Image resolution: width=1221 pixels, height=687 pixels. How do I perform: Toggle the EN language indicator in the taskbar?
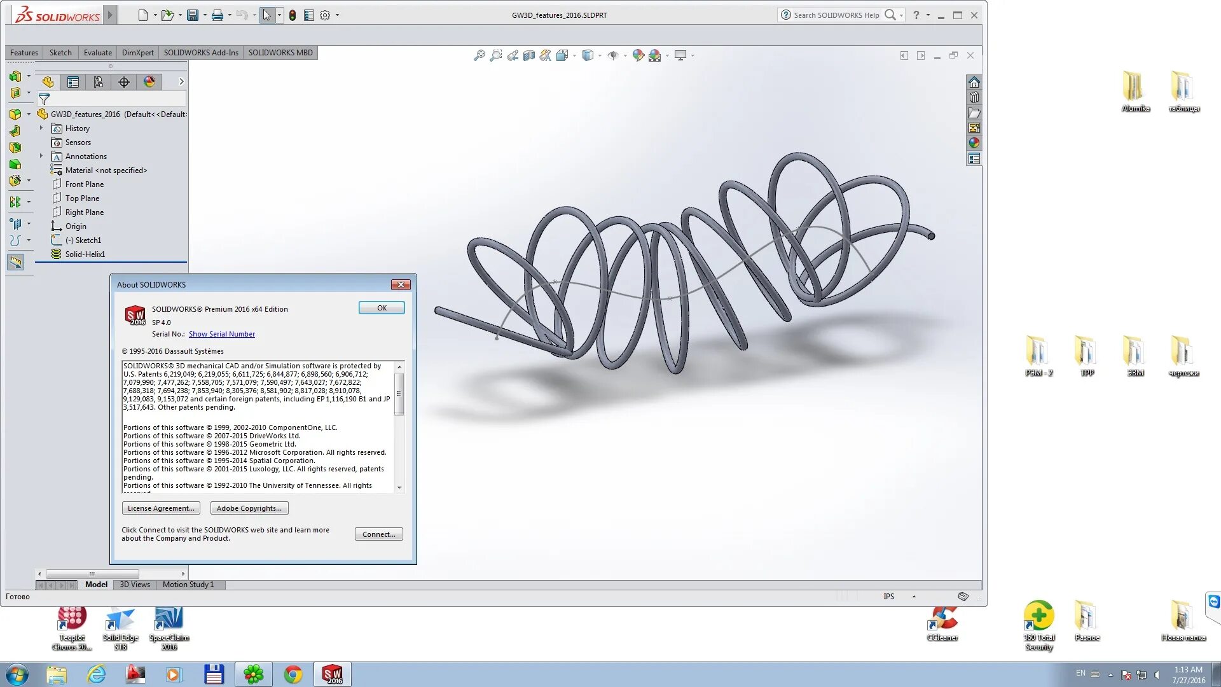click(x=1081, y=672)
